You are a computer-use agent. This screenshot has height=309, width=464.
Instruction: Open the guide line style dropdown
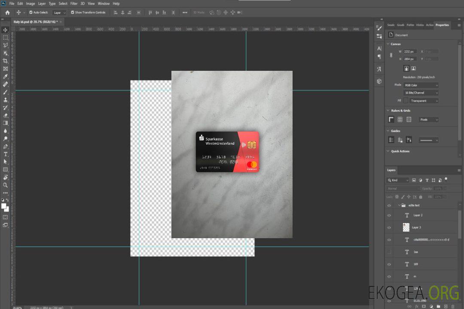(x=428, y=140)
